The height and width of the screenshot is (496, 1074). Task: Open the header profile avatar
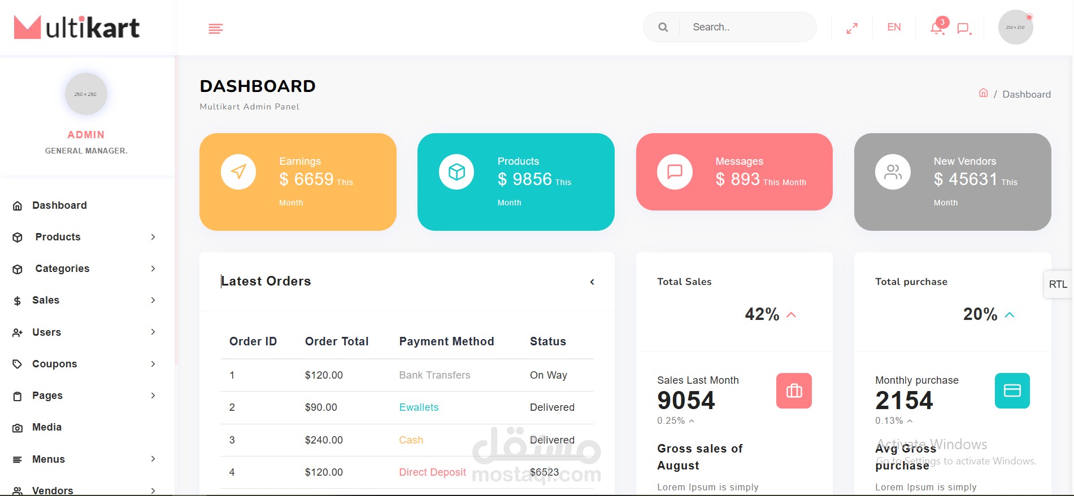pos(1015,27)
